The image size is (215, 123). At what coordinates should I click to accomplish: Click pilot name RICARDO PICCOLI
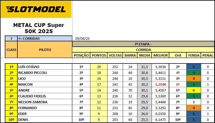pyautogui.click(x=33, y=73)
